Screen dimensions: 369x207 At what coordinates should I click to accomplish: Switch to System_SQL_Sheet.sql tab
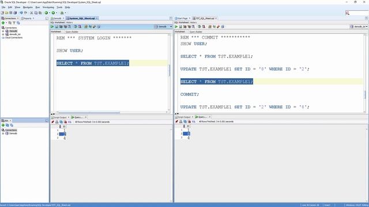pyautogui.click(x=82, y=18)
